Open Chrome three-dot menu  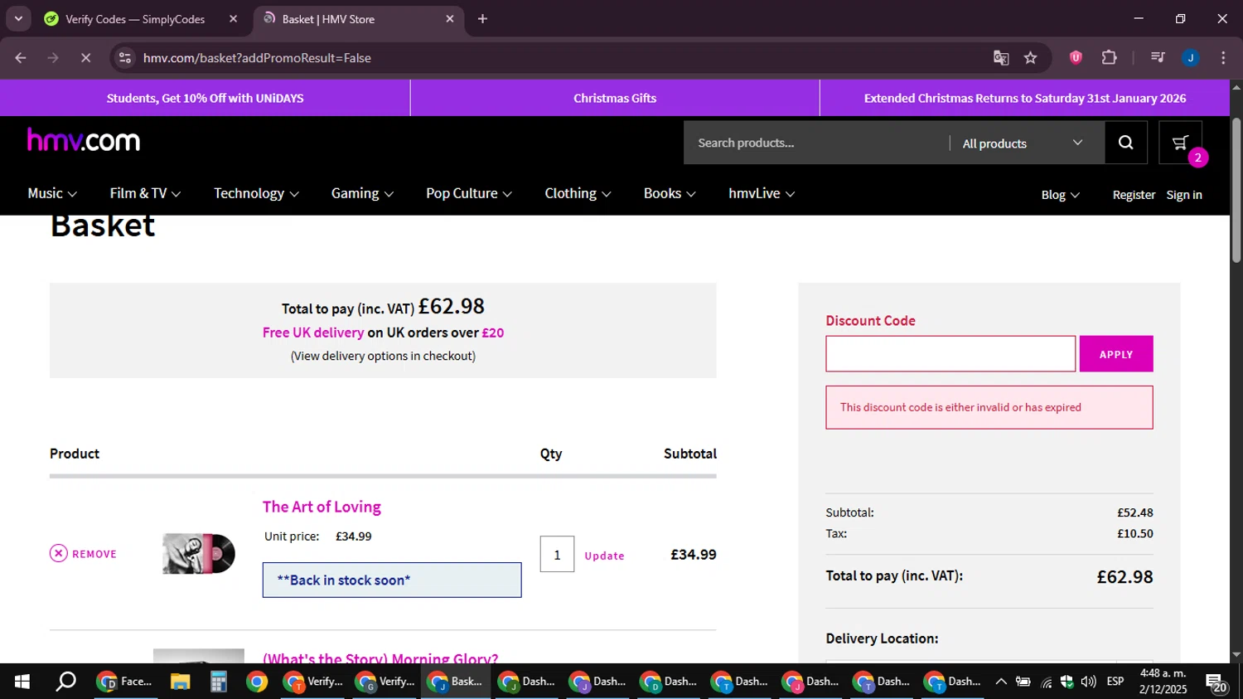point(1223,58)
